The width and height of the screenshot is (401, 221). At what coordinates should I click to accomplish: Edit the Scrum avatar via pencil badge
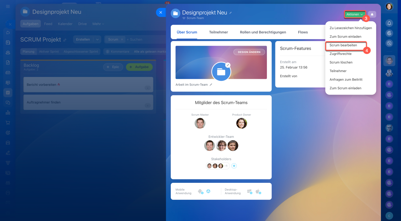pyautogui.click(x=228, y=65)
